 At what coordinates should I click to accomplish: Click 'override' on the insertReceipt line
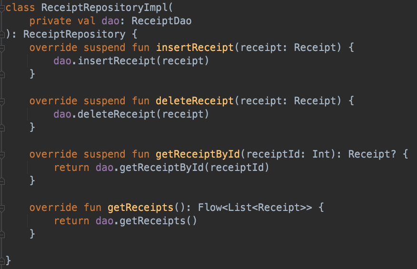(53, 47)
